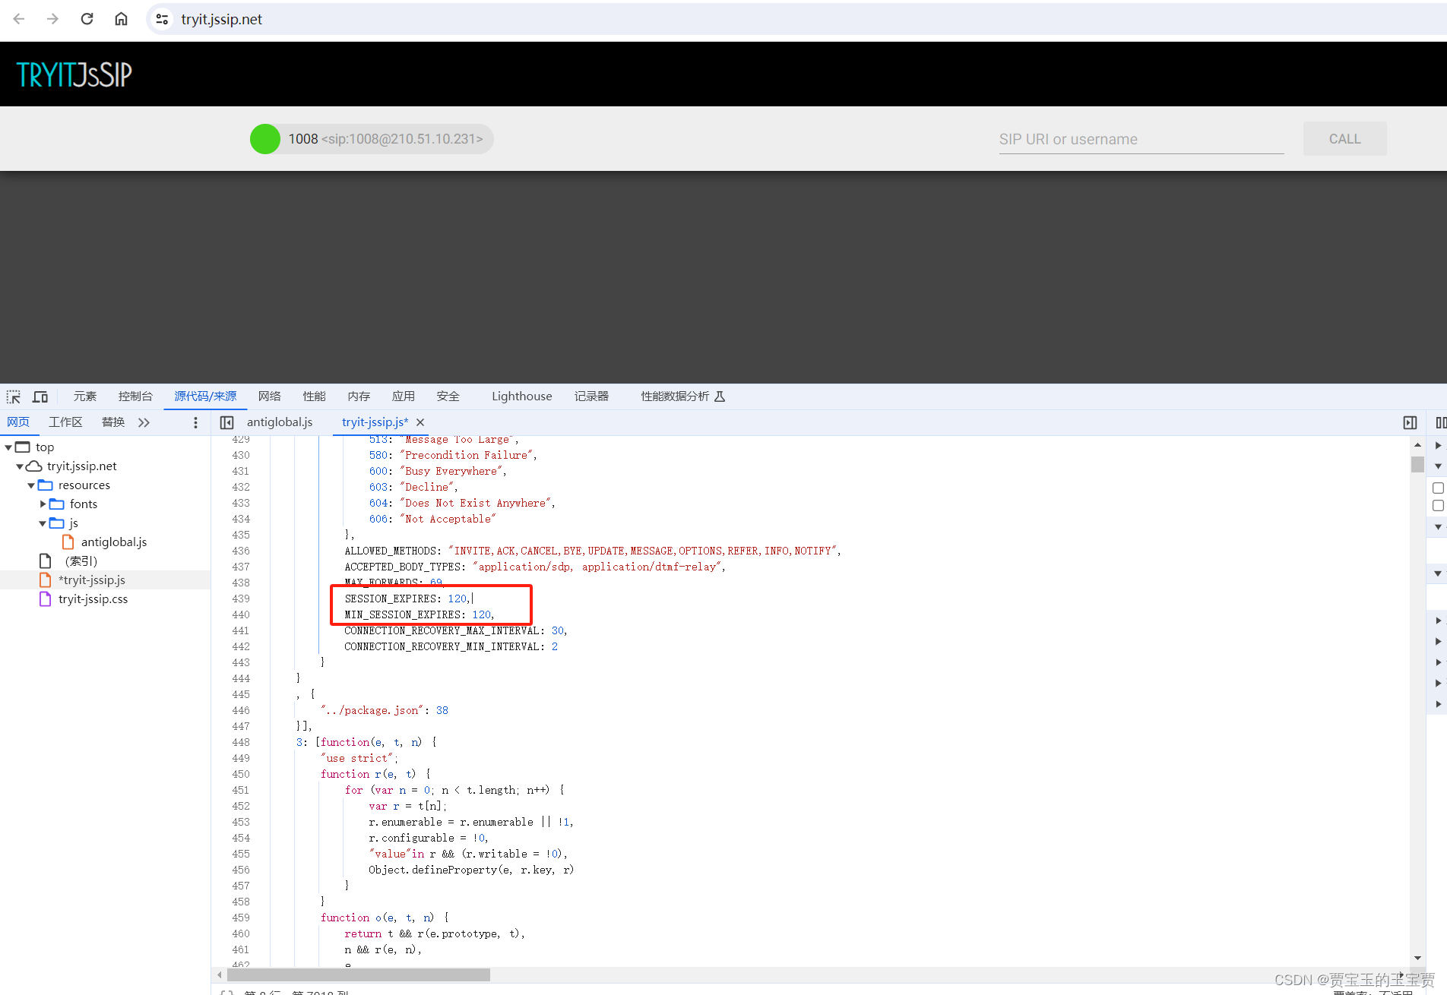The width and height of the screenshot is (1447, 995).
Task: Switch to the 性能 panel tab
Action: [x=314, y=396]
